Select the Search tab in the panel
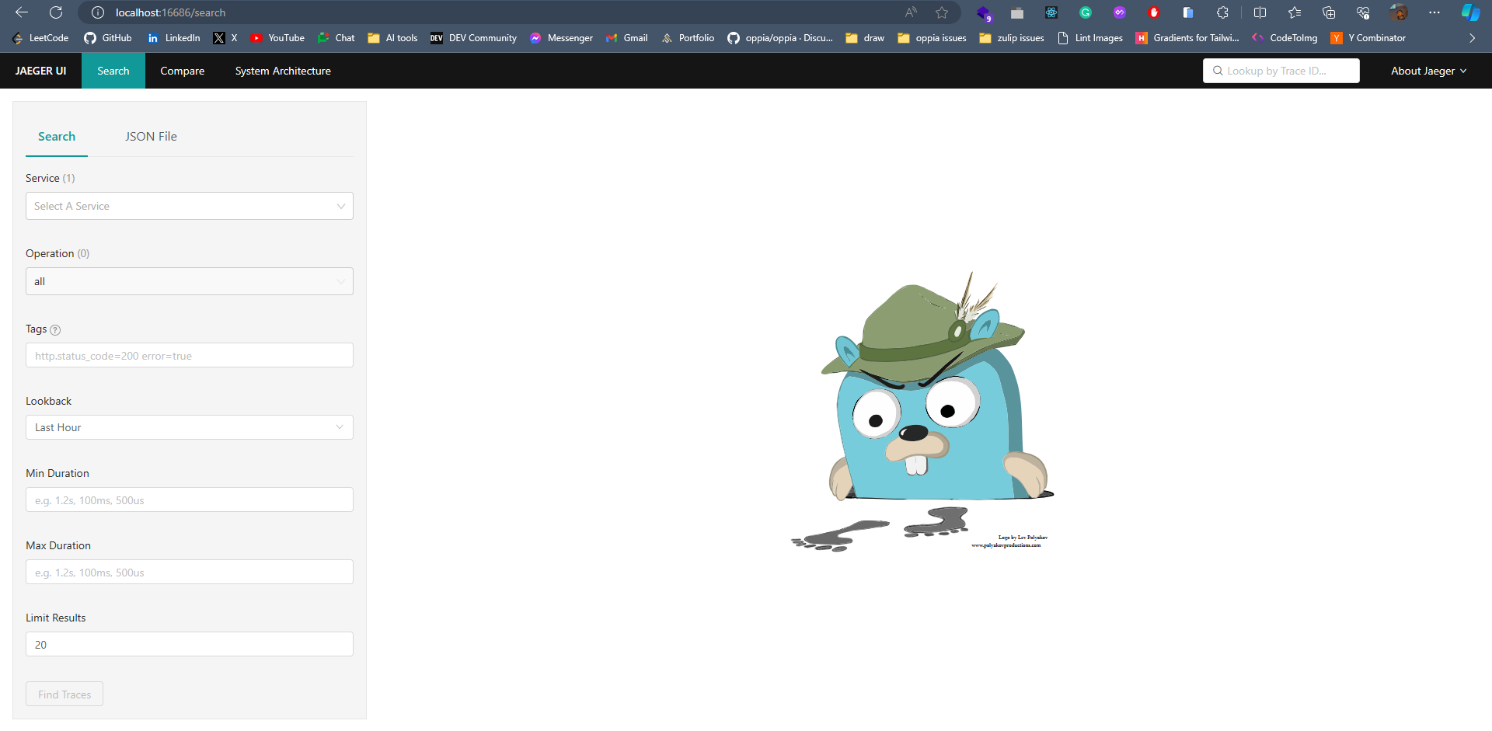Image resolution: width=1492 pixels, height=731 pixels. click(57, 137)
